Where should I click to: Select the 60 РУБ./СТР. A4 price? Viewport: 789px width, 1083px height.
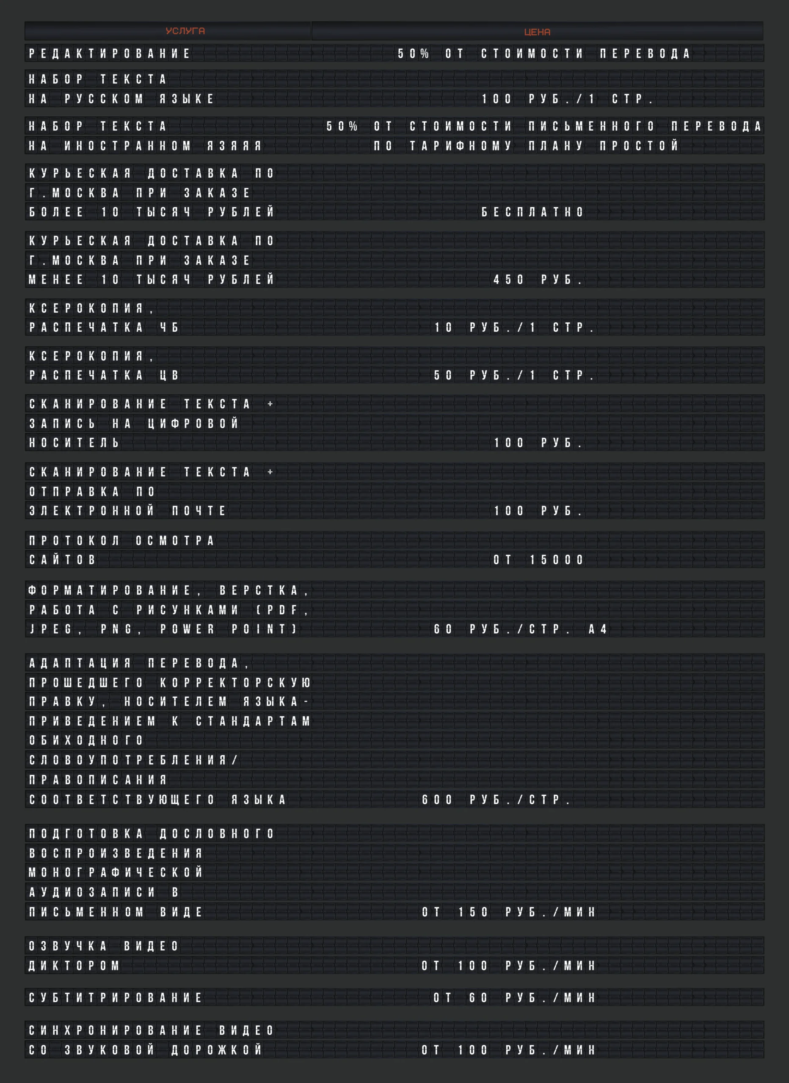pyautogui.click(x=520, y=629)
